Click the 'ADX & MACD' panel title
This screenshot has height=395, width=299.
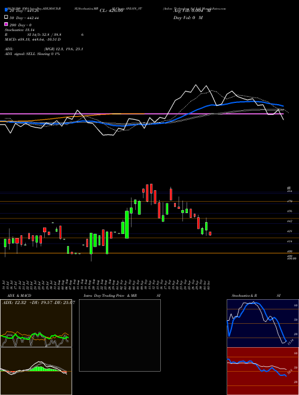click(19, 296)
